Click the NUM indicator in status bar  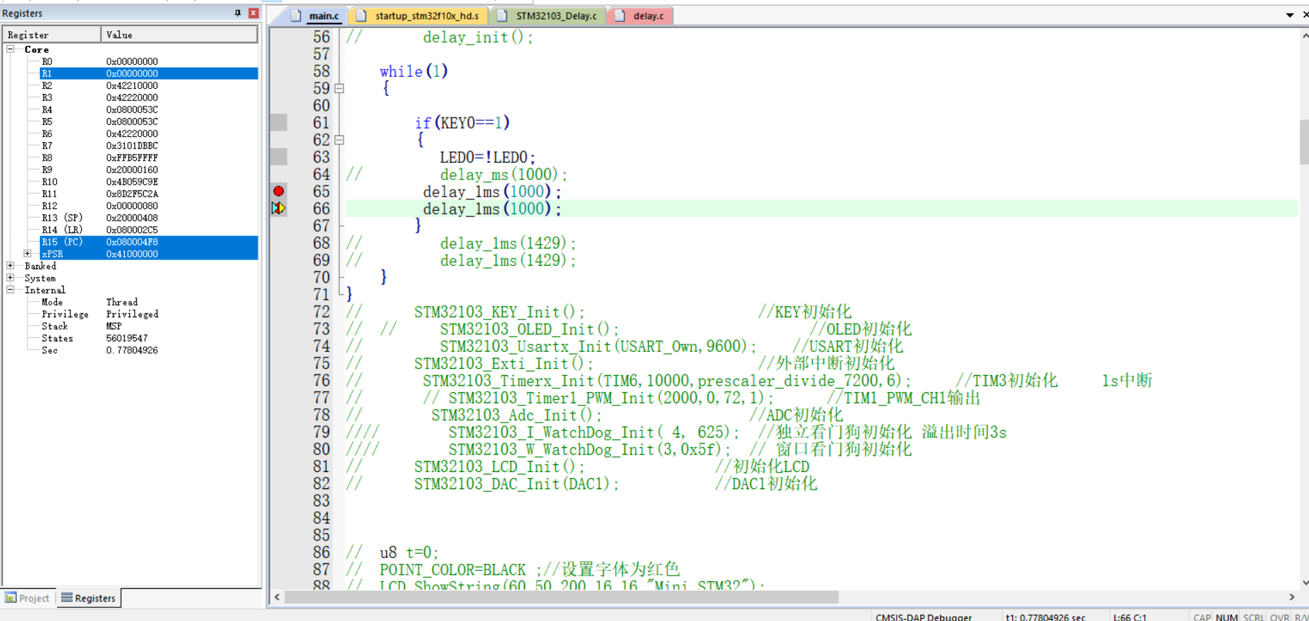click(x=1226, y=616)
